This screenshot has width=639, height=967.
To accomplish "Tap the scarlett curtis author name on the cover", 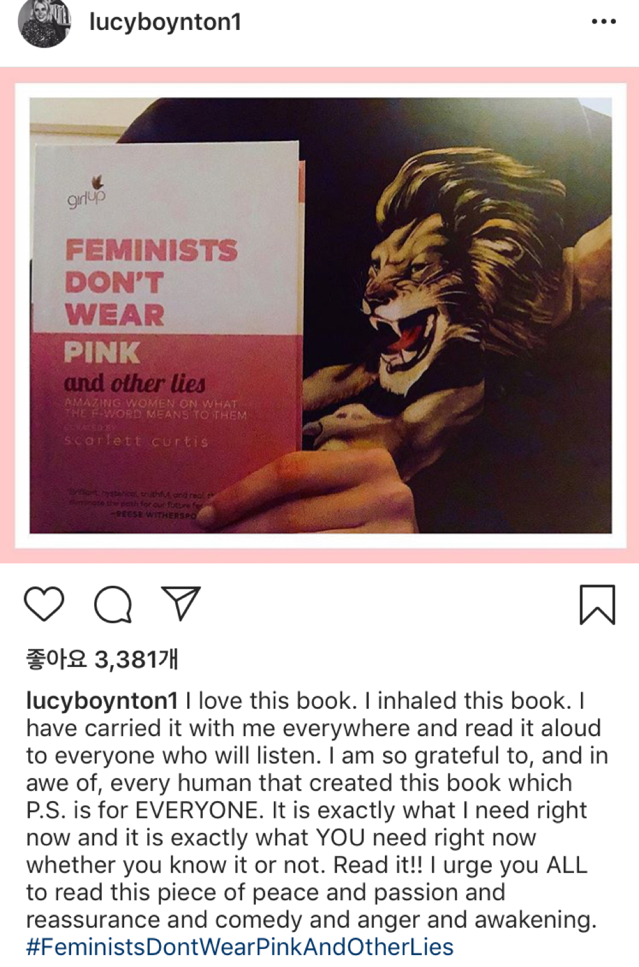I will [x=137, y=441].
